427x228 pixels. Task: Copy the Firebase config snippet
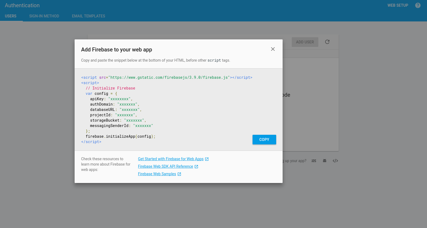[264, 140]
